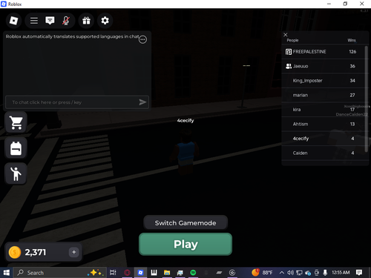Open the Opera browser taskbar icon
371x278 pixels.
tap(127, 273)
